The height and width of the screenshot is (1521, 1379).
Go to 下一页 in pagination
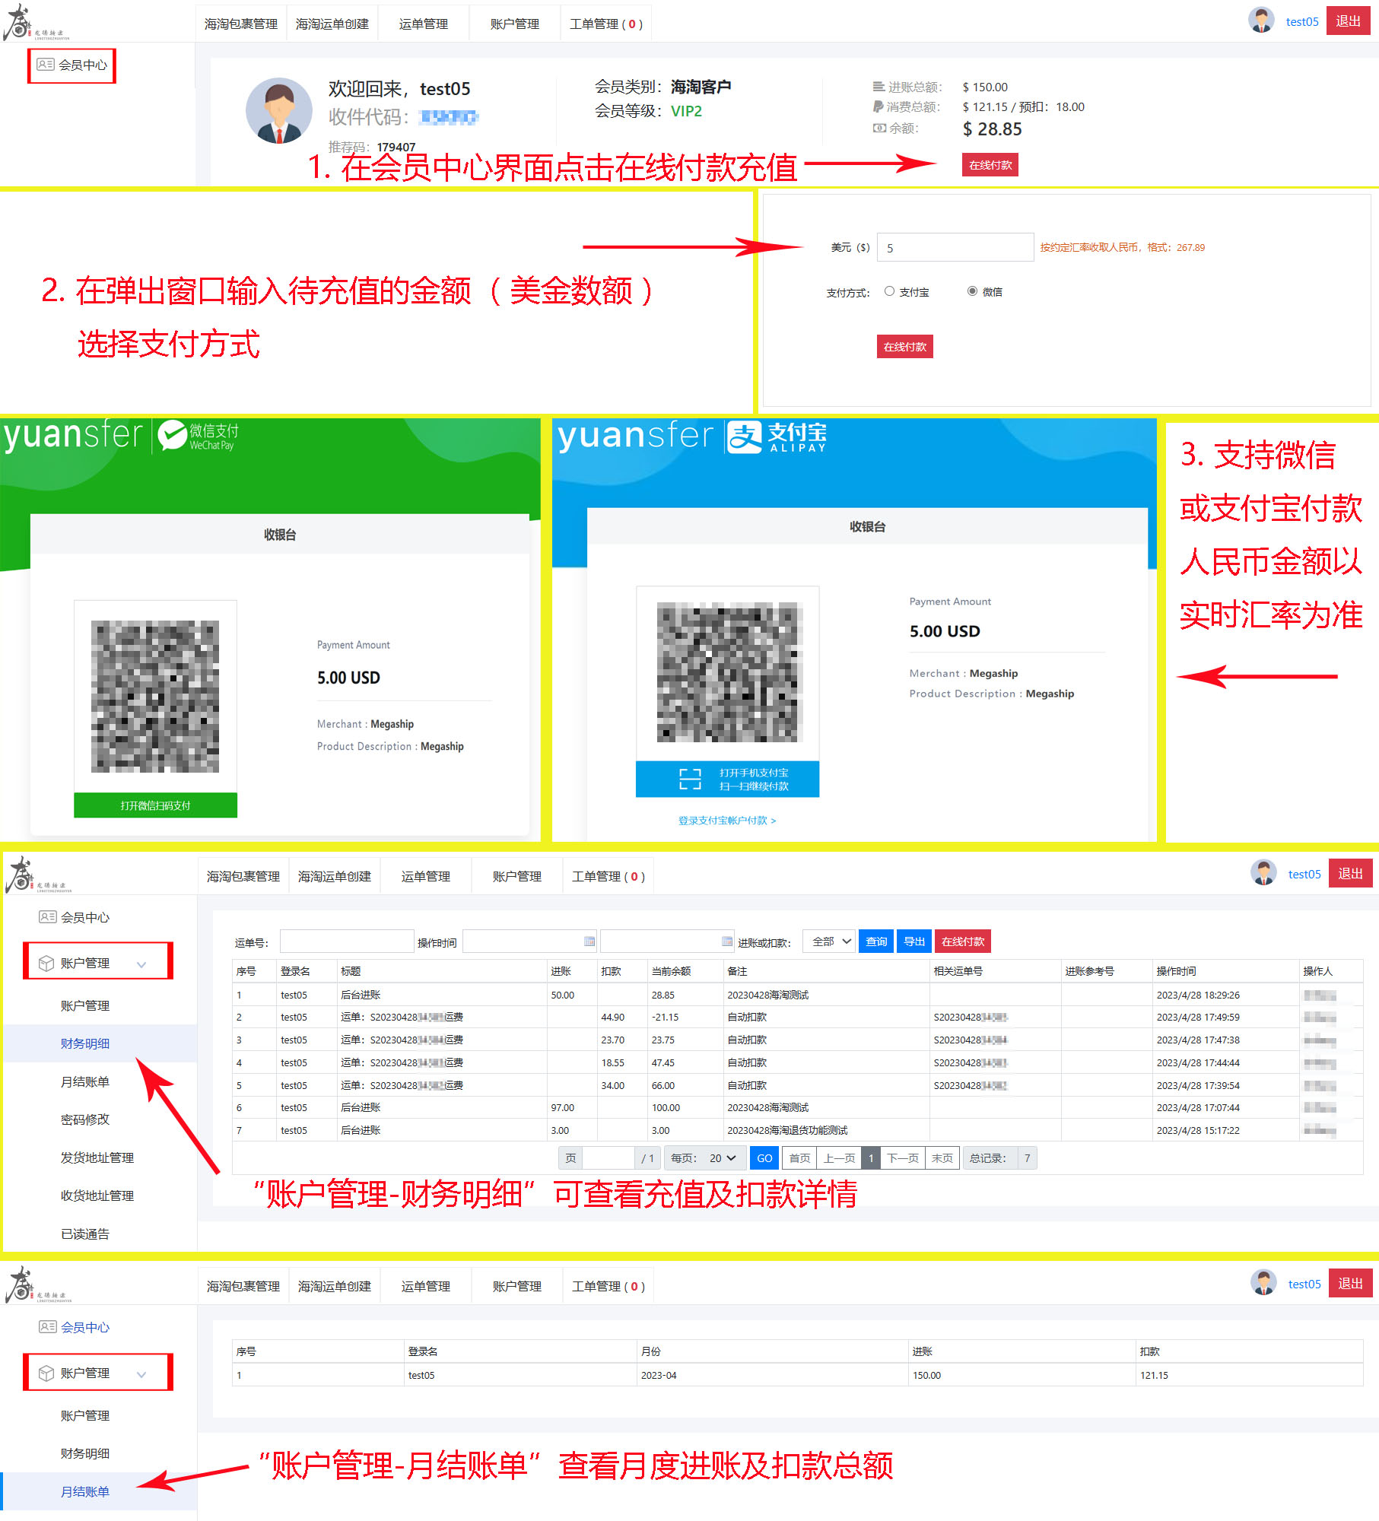pos(903,1158)
